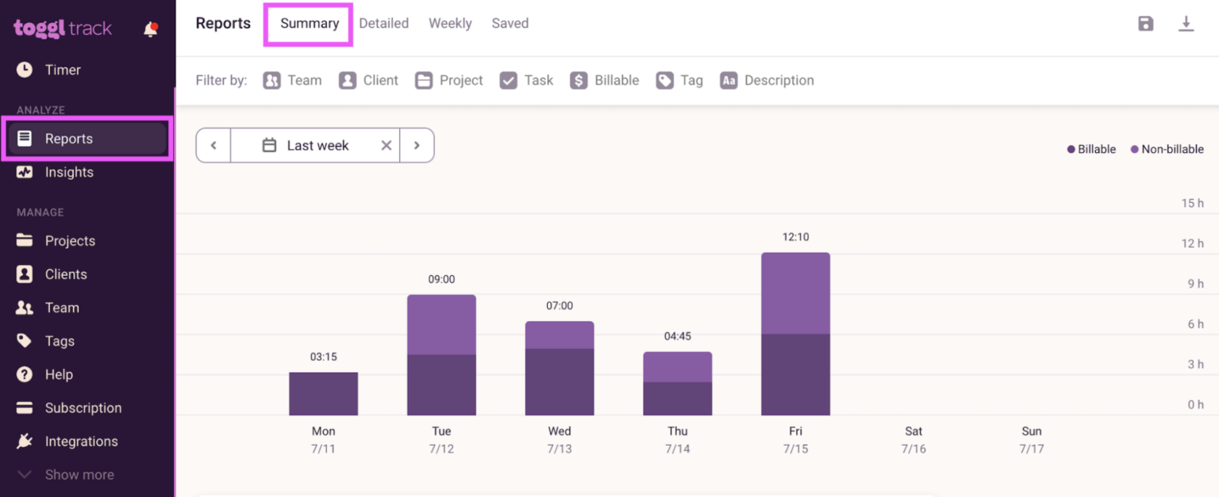The width and height of the screenshot is (1219, 497).
Task: Go to previous date period arrow
Action: [x=213, y=145]
